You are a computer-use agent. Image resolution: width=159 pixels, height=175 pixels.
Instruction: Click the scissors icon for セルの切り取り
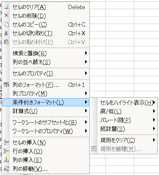click(x=6, y=33)
